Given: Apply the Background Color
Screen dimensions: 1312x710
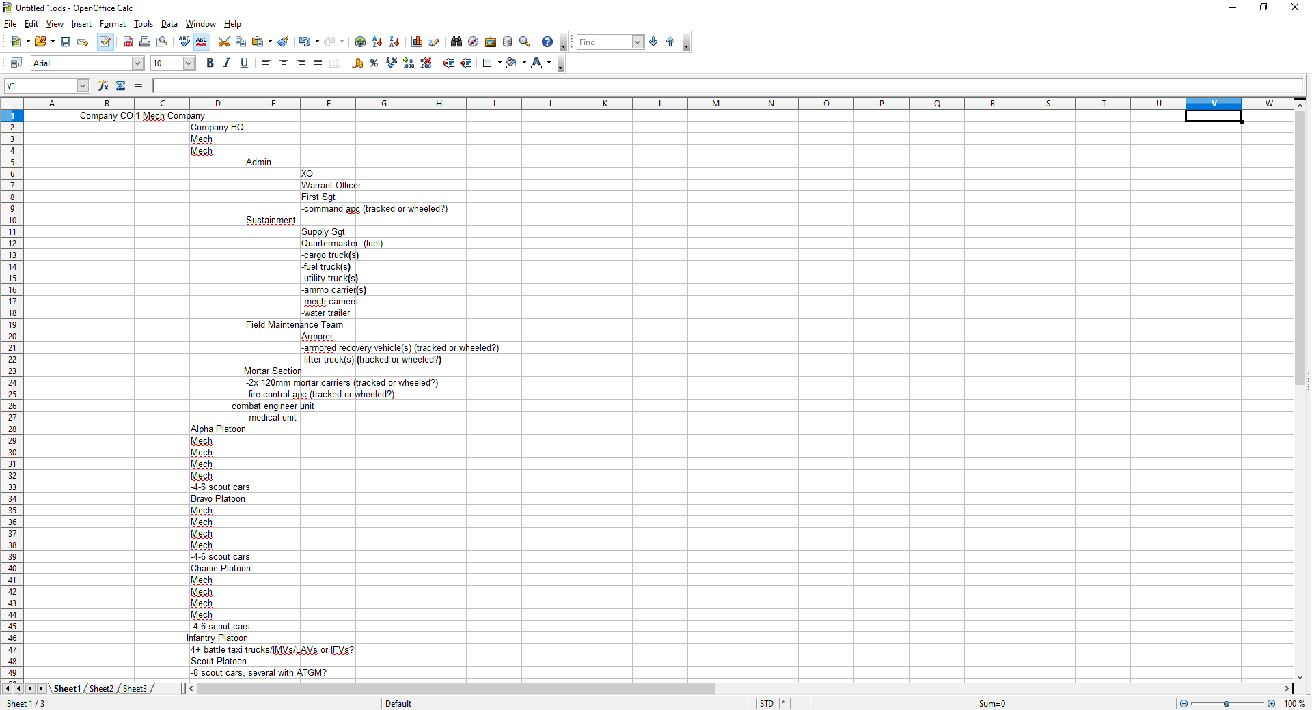Looking at the screenshot, I should tap(512, 63).
